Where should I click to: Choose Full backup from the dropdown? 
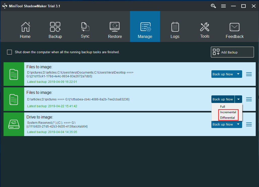[222, 106]
